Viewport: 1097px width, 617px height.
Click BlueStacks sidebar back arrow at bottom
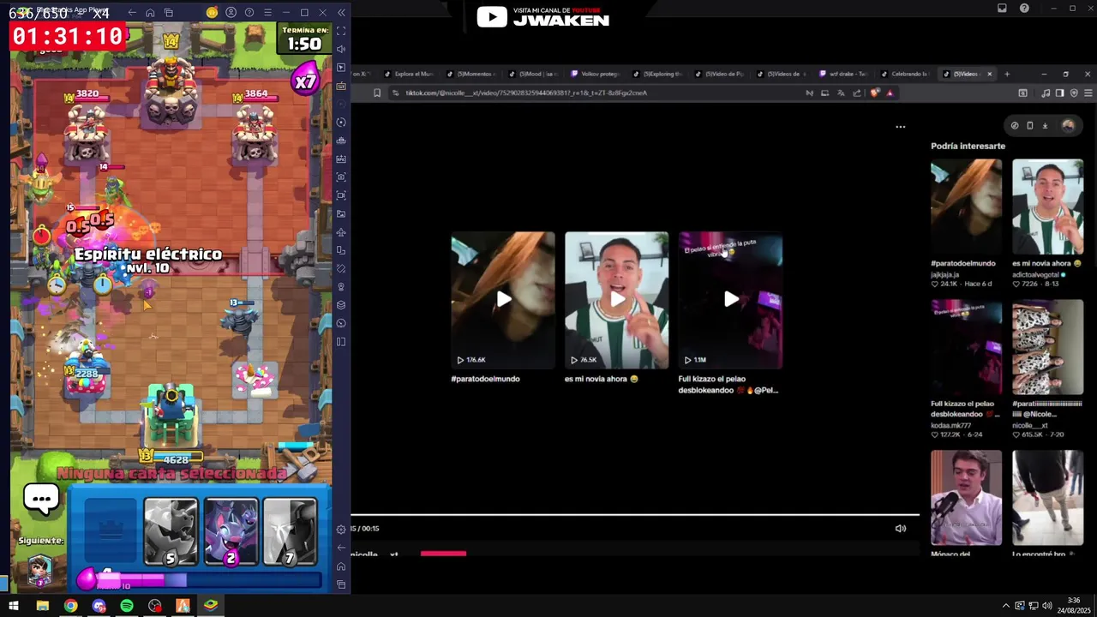tap(341, 548)
